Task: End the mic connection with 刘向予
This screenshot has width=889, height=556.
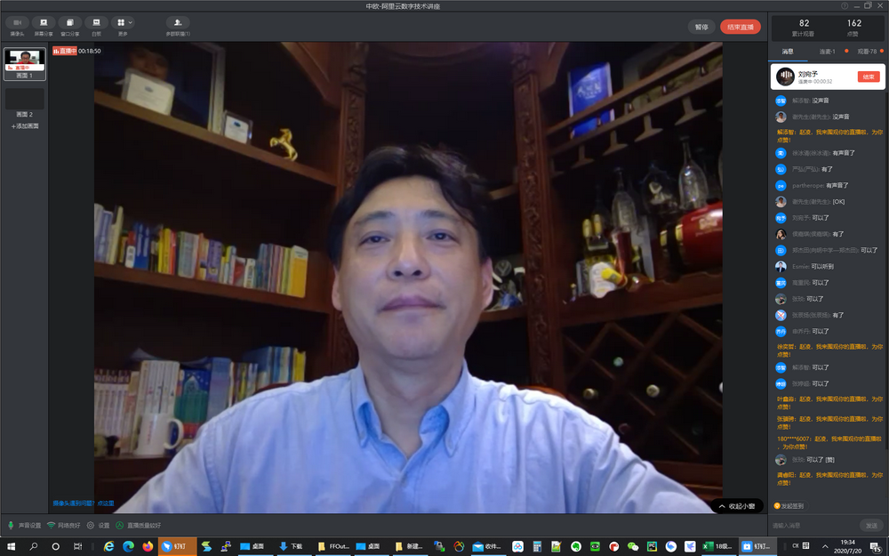Action: [868, 77]
